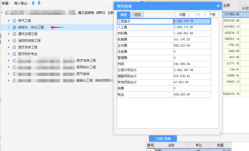Click the 工程造价 row label
Viewport: 249px width, 151px height.
145,21
